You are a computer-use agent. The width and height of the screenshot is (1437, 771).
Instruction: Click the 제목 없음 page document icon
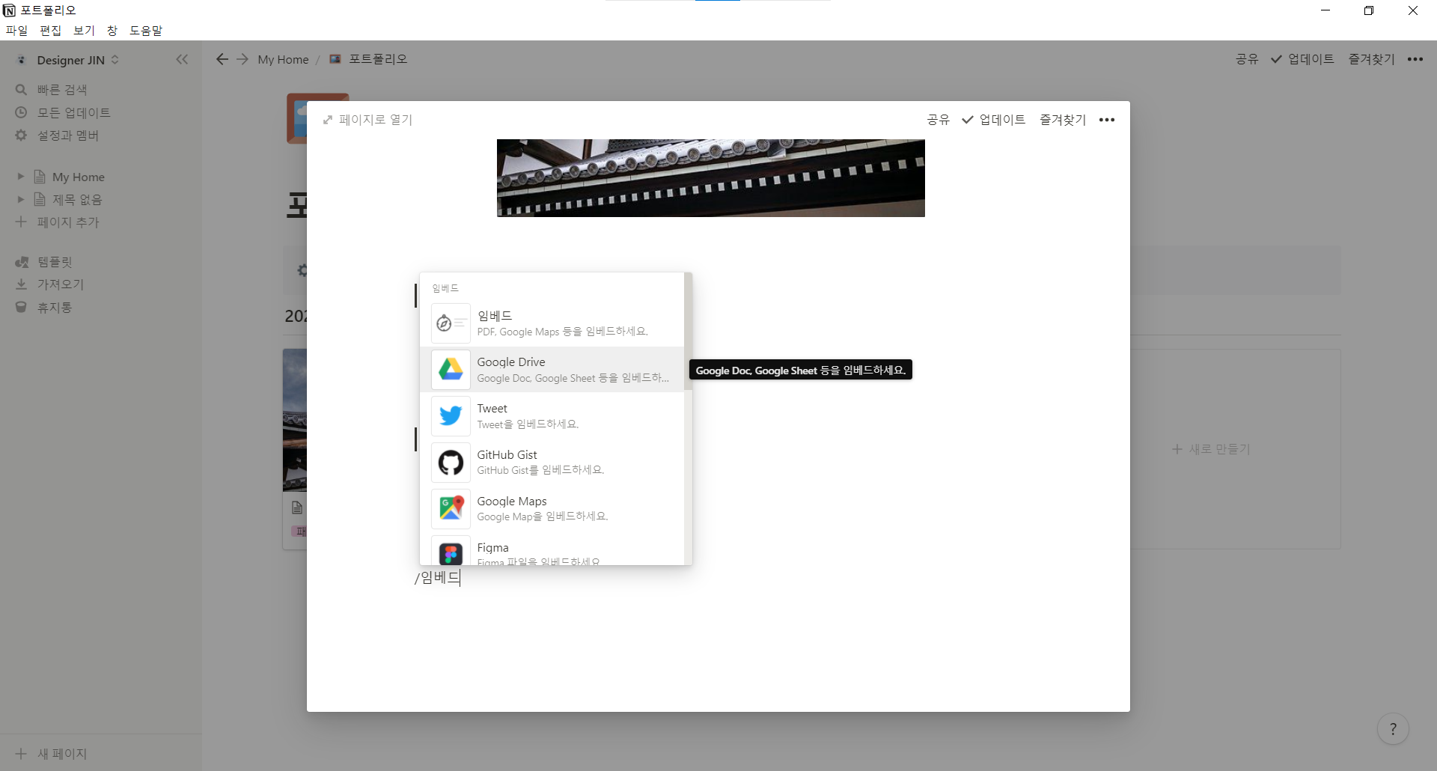click(x=40, y=199)
